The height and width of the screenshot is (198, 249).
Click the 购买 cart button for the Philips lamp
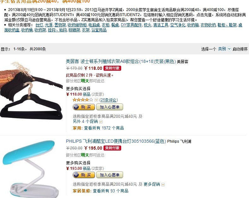tap(84, 175)
